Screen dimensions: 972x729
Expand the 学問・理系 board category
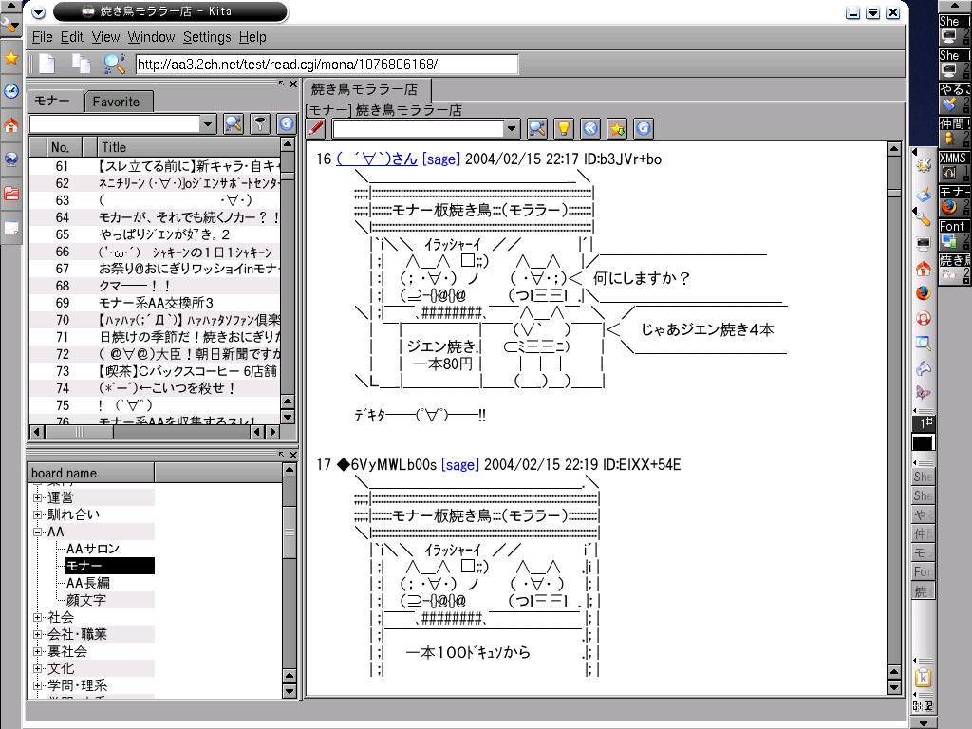tap(37, 685)
